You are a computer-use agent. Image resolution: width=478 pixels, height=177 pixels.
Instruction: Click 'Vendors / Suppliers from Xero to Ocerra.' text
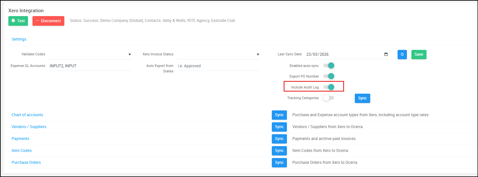click(328, 127)
